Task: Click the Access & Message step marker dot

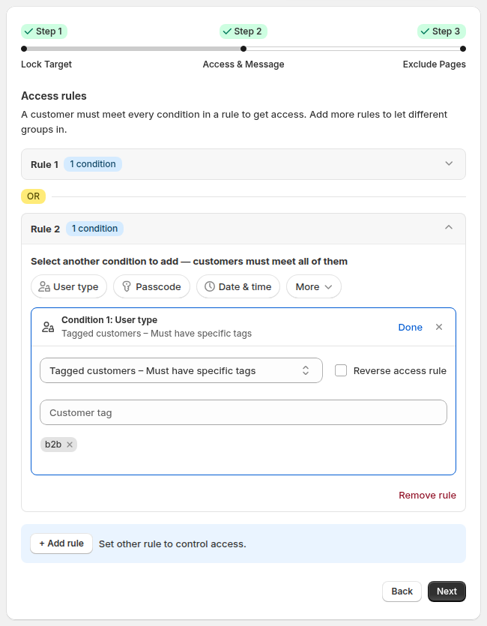Action: pyautogui.click(x=243, y=49)
